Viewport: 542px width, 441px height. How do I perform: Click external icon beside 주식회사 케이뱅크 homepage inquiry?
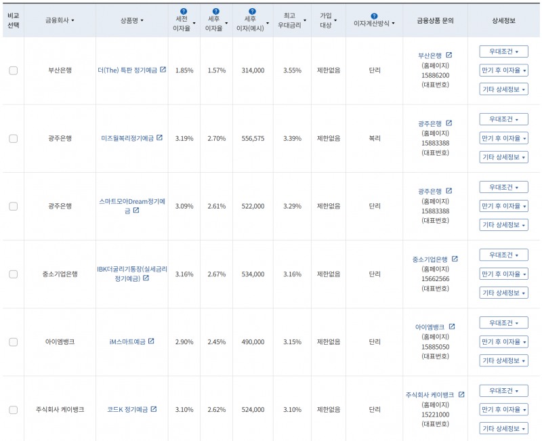tap(461, 394)
